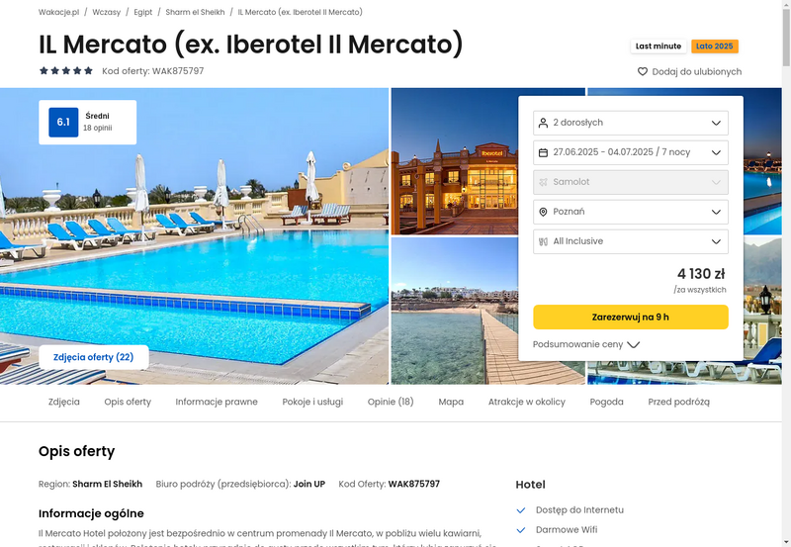Click the page vertical scrollbar thumb
791x547 pixels.
click(786, 38)
